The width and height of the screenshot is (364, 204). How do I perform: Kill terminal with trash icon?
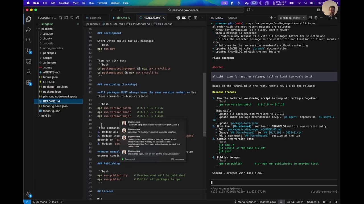coord(316,18)
